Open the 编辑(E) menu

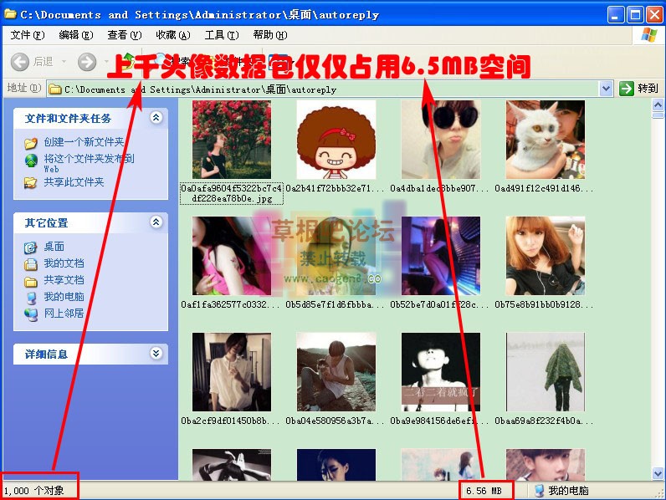pos(76,35)
